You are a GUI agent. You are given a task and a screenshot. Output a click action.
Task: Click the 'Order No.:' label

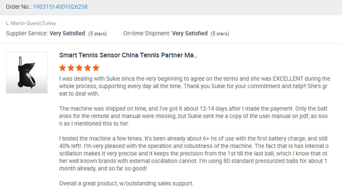(19, 7)
